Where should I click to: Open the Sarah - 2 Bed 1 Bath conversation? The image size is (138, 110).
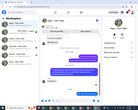coord(19,63)
